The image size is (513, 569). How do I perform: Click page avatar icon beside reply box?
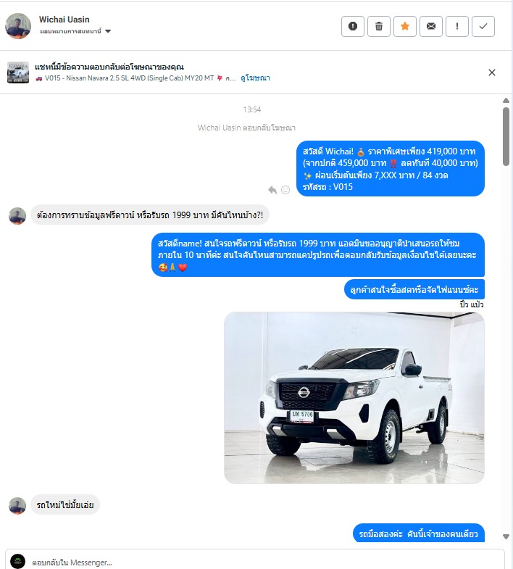pyautogui.click(x=18, y=561)
